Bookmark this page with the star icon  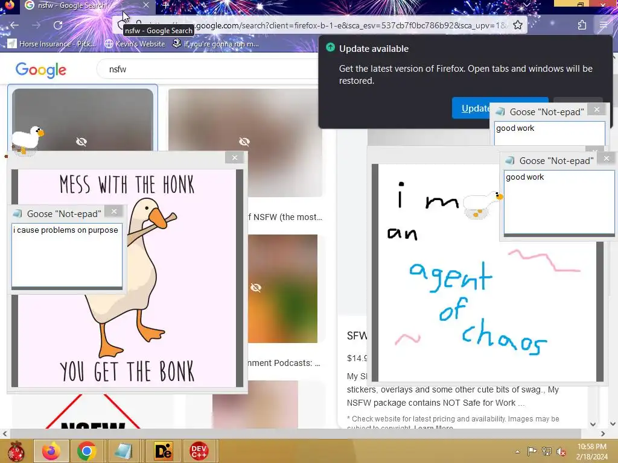518,25
